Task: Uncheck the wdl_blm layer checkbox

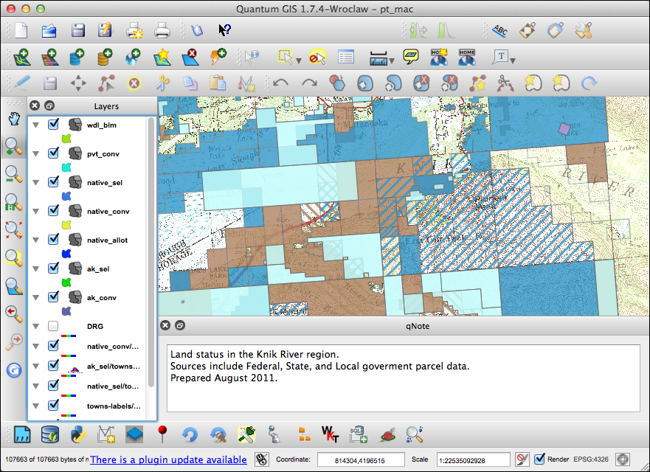Action: click(x=53, y=125)
